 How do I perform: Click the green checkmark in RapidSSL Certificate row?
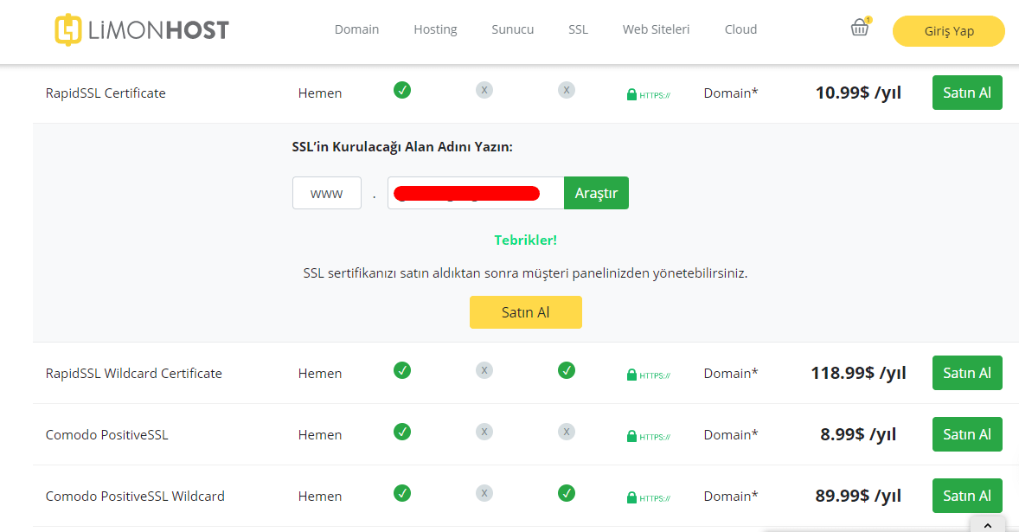pos(402,90)
